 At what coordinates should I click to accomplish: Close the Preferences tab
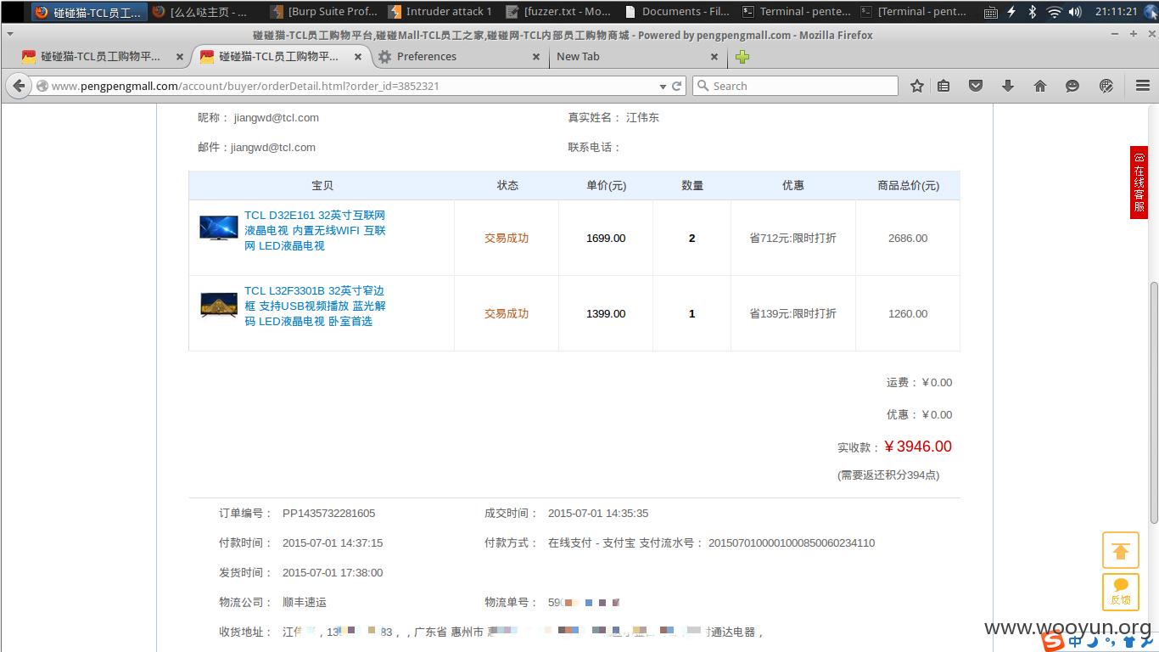(536, 57)
